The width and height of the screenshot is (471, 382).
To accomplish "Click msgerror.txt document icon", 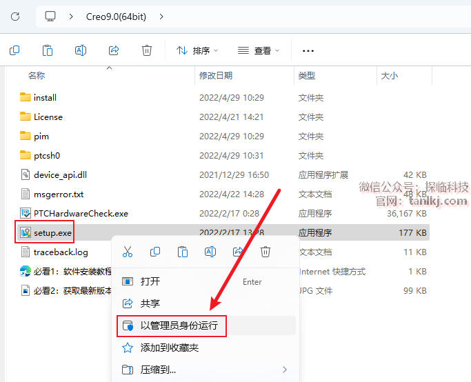I will click(x=26, y=194).
